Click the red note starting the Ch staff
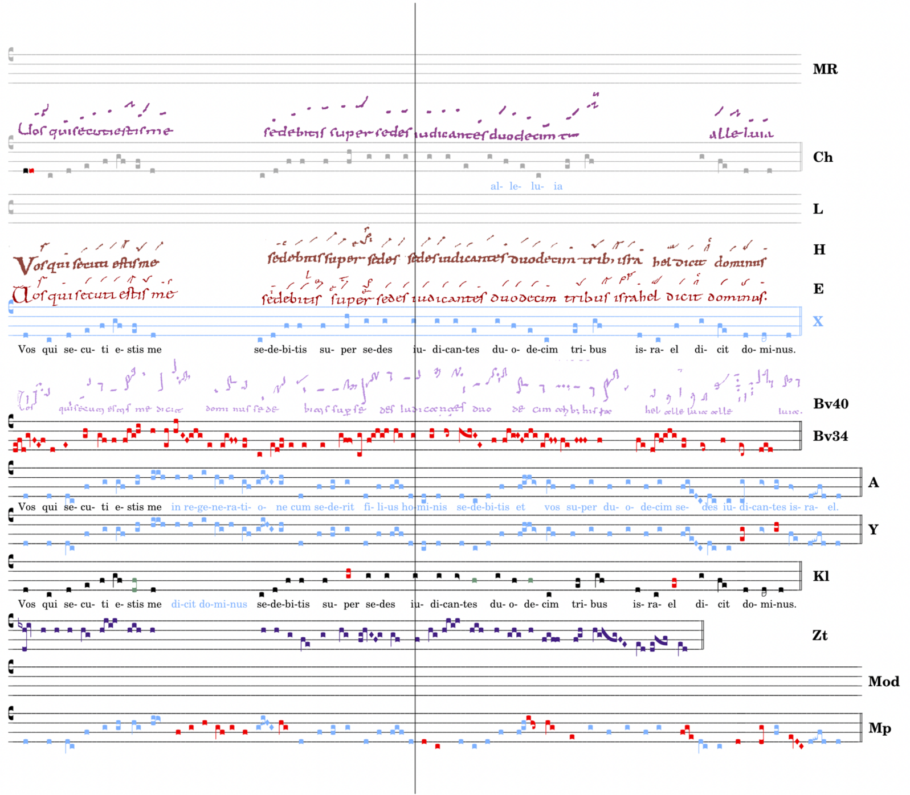910x795 pixels. coord(31,170)
